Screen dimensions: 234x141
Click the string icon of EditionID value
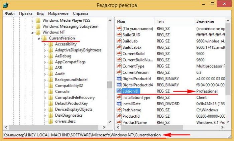(119, 91)
